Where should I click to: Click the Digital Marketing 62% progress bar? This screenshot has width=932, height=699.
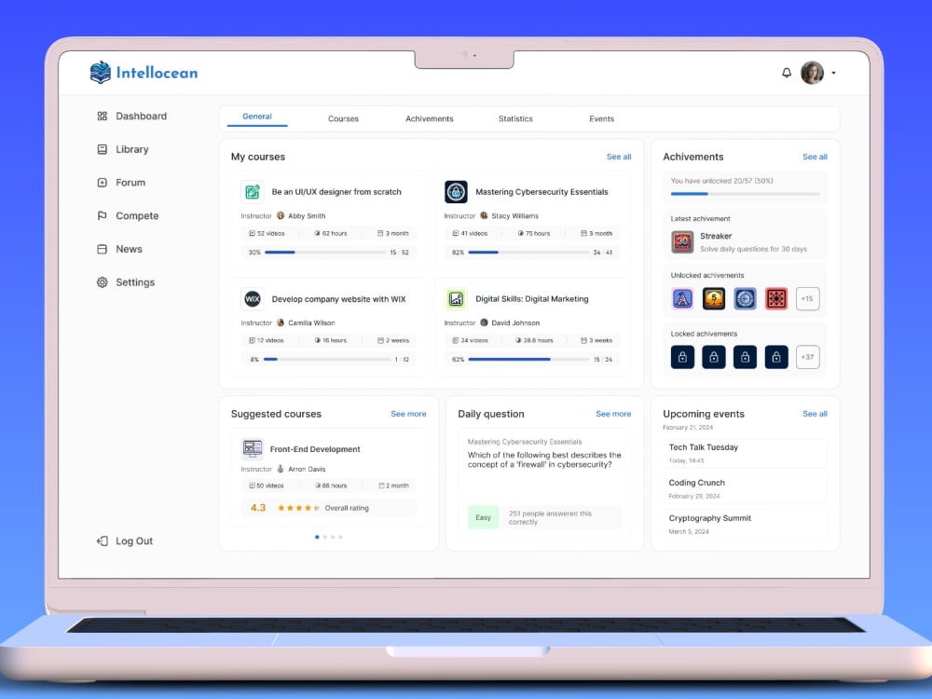(528, 360)
